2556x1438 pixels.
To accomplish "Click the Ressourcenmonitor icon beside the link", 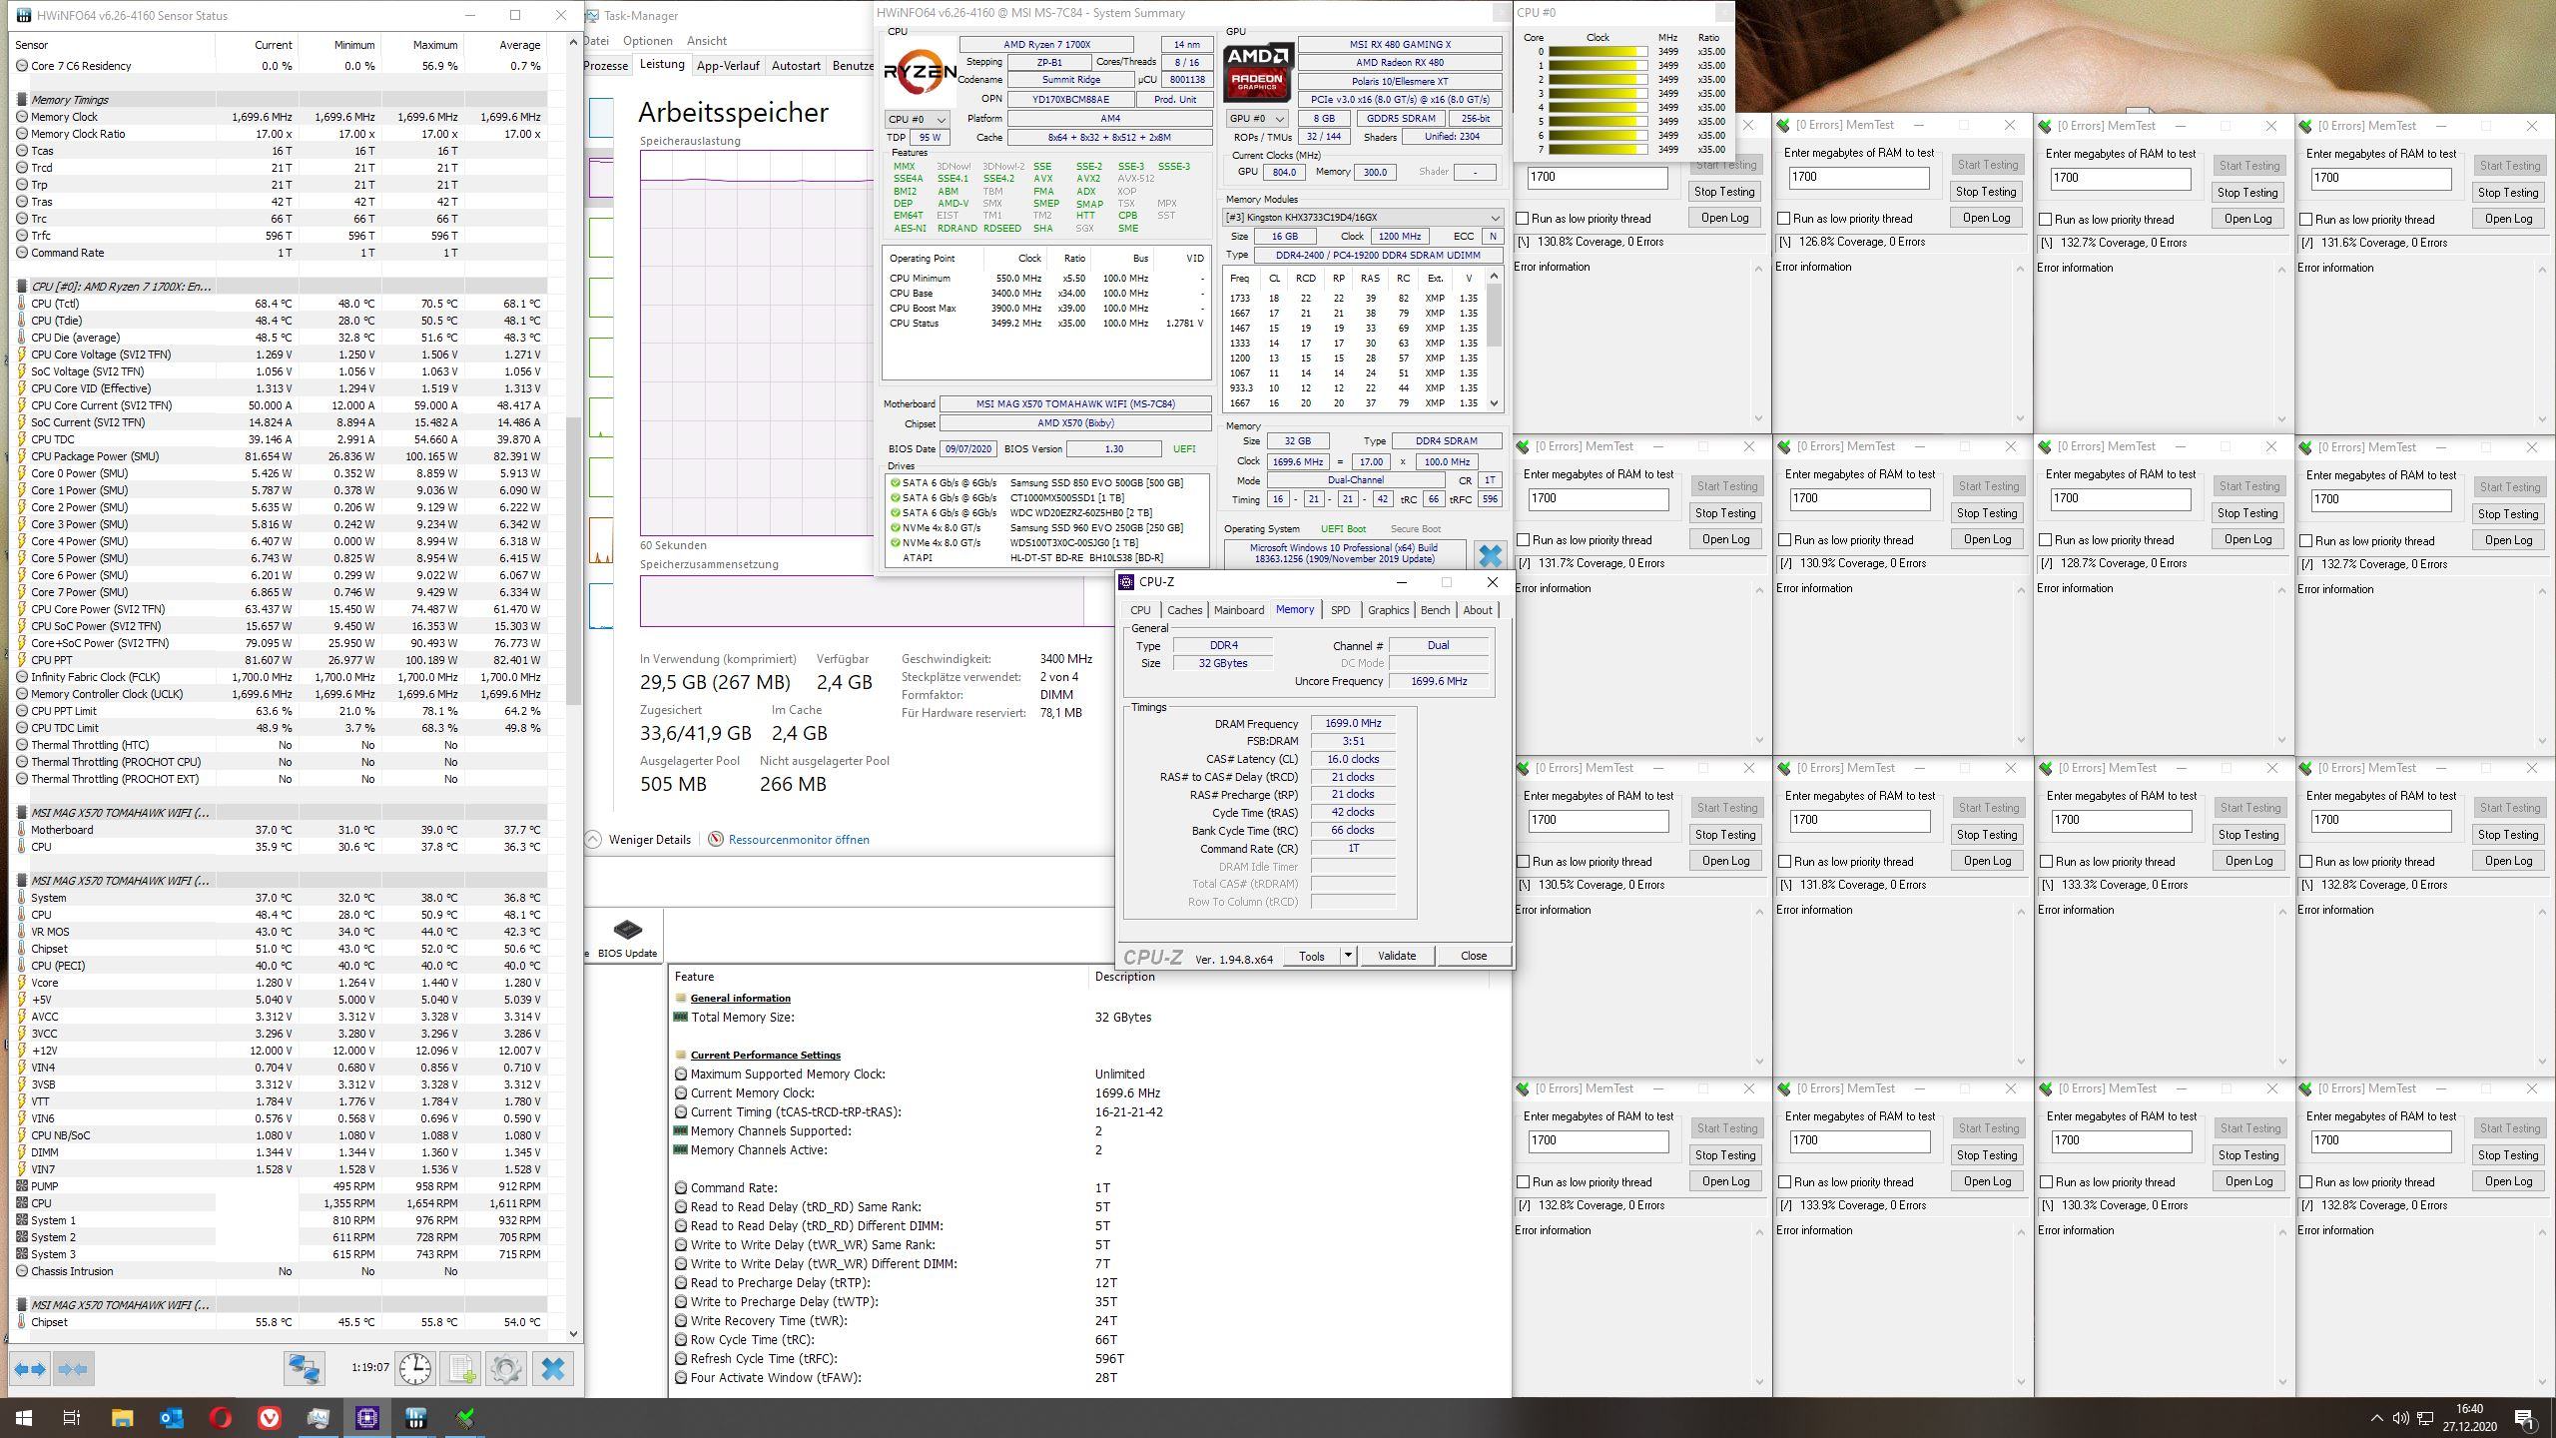I will (x=716, y=839).
